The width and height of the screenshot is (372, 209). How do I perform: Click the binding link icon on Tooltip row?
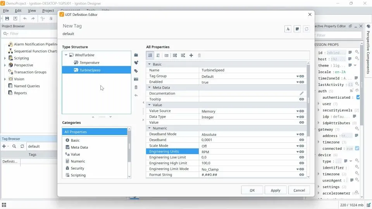[x=301, y=99]
